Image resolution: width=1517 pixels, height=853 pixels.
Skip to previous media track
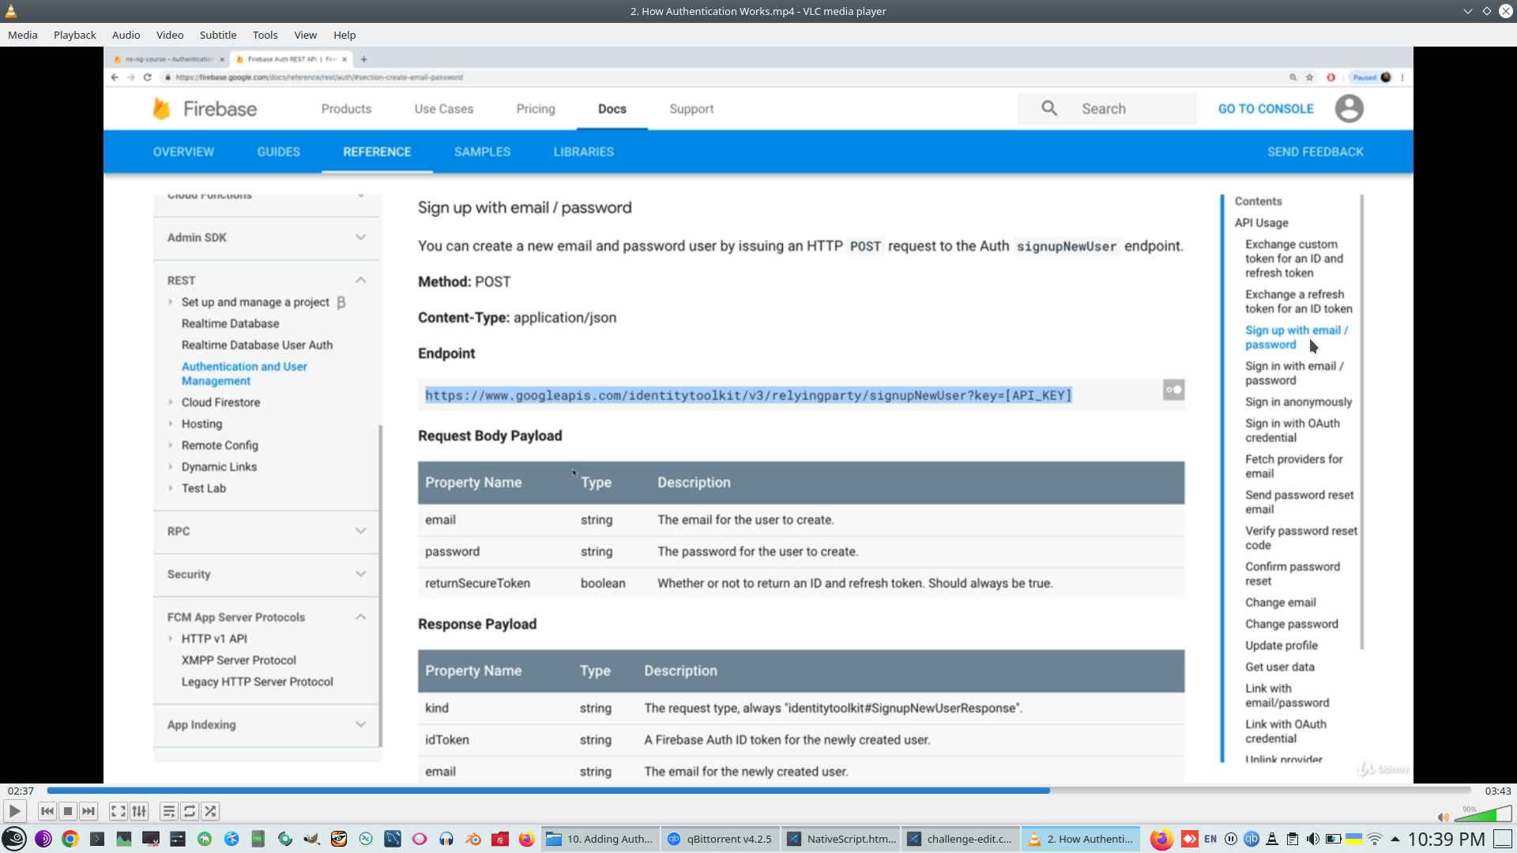[47, 811]
